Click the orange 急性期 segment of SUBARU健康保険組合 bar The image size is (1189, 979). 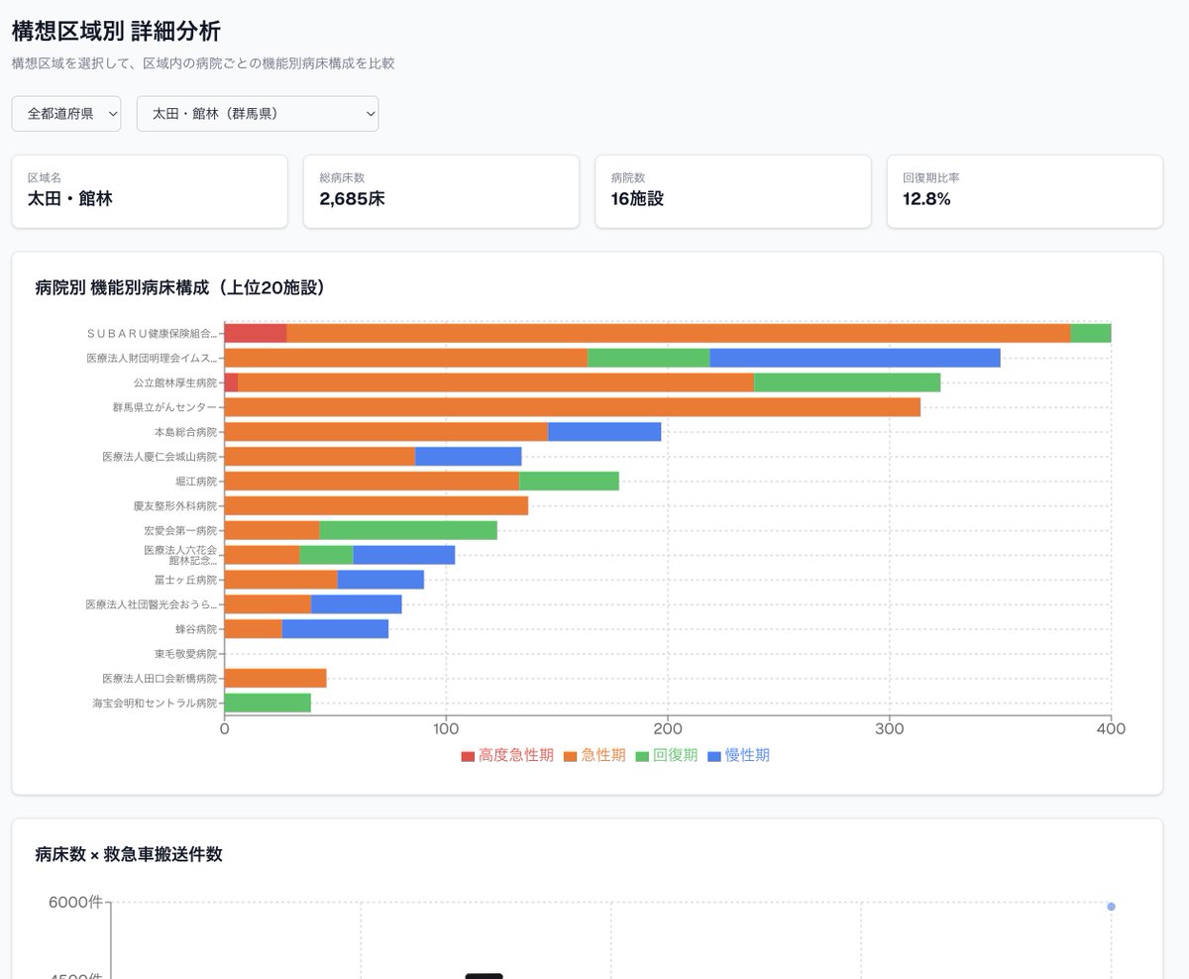pos(679,333)
